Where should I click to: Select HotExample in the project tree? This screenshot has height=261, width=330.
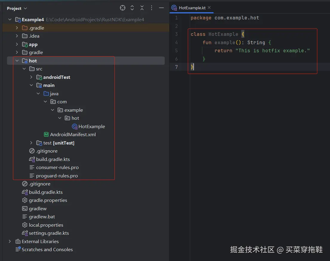92,126
